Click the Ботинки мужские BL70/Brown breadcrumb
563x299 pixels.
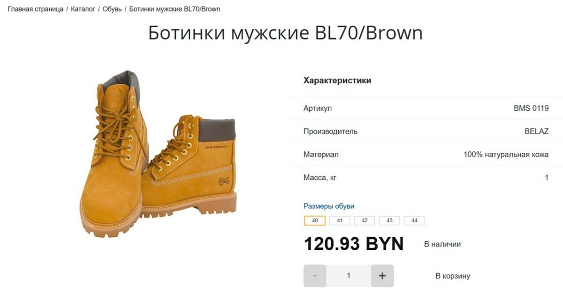[x=175, y=9]
